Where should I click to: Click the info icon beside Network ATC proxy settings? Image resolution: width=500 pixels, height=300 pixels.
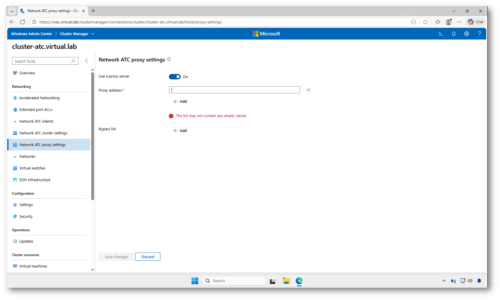(x=169, y=59)
